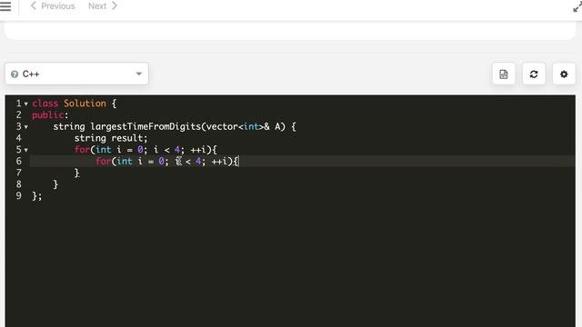
Task: Click the 'public:' keyword on line 2
Action: pos(50,115)
